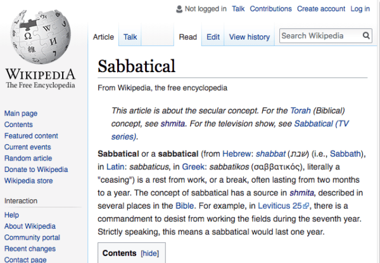The width and height of the screenshot is (380, 263).
Task: Click the Wikipedia globe logo
Action: point(41,37)
